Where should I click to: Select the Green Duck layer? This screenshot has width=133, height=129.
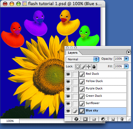102,96
